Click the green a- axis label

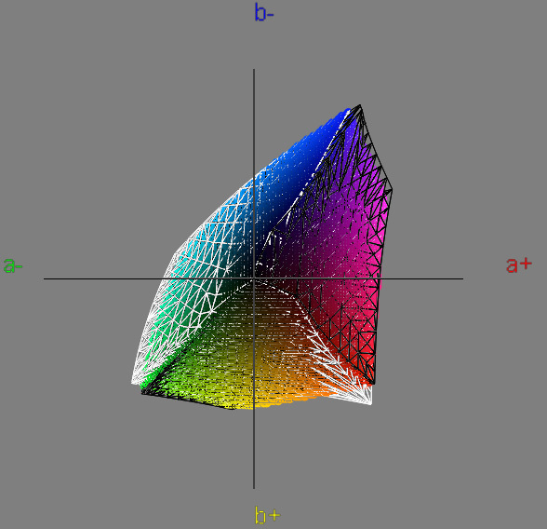[13, 265]
